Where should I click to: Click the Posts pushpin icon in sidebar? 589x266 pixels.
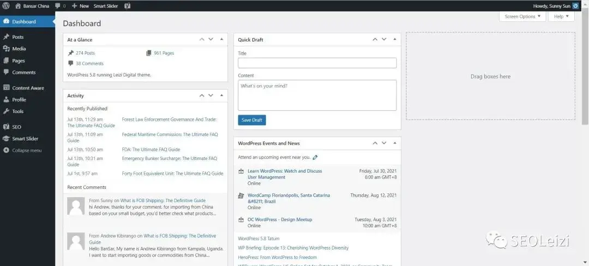7,37
